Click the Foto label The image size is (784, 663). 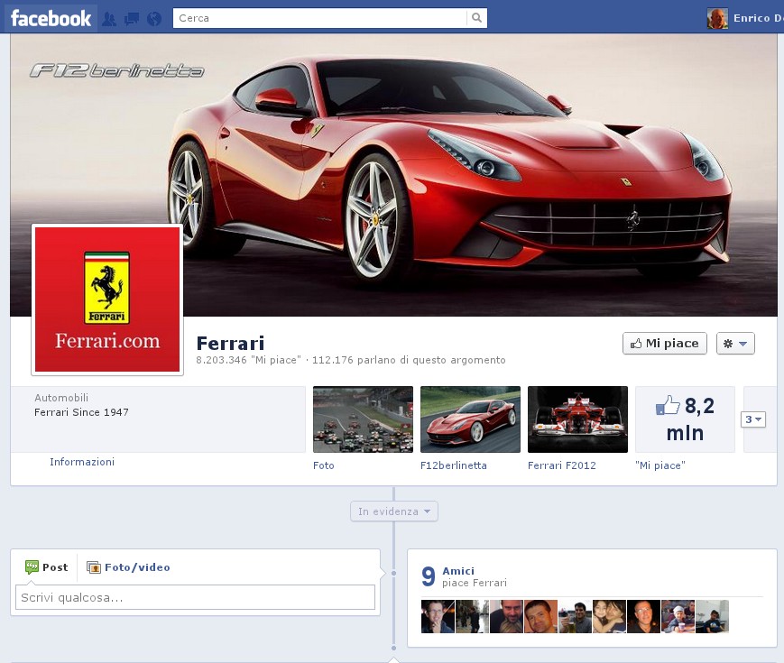[324, 465]
